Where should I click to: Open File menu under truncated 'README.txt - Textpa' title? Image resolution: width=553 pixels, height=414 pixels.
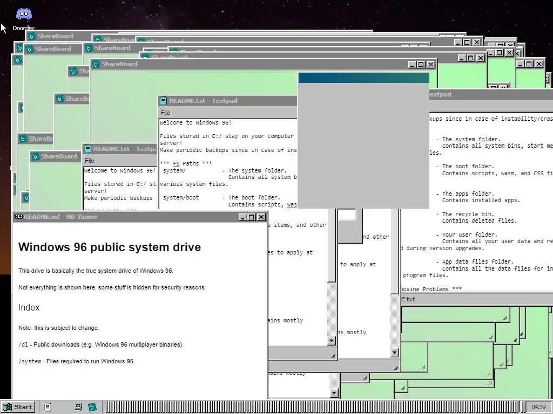[x=90, y=161]
